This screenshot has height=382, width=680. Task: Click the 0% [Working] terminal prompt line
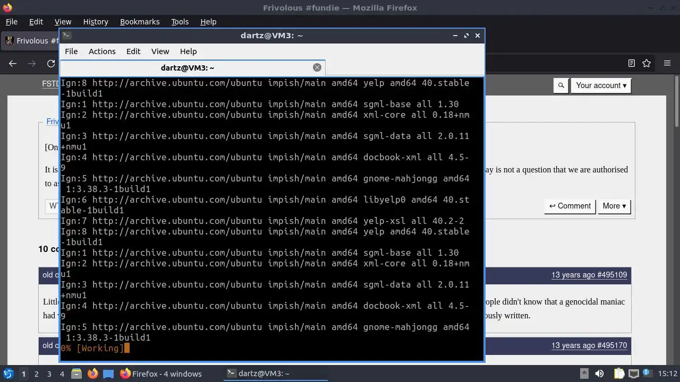[x=95, y=348]
